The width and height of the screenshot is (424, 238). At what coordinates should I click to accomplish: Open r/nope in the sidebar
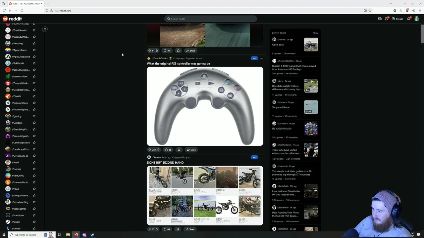(x=15, y=189)
